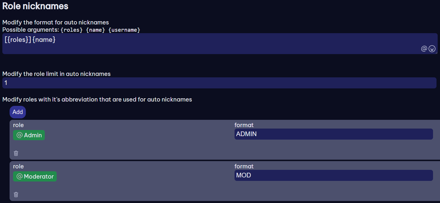Click the {roles} argument text

click(71, 30)
